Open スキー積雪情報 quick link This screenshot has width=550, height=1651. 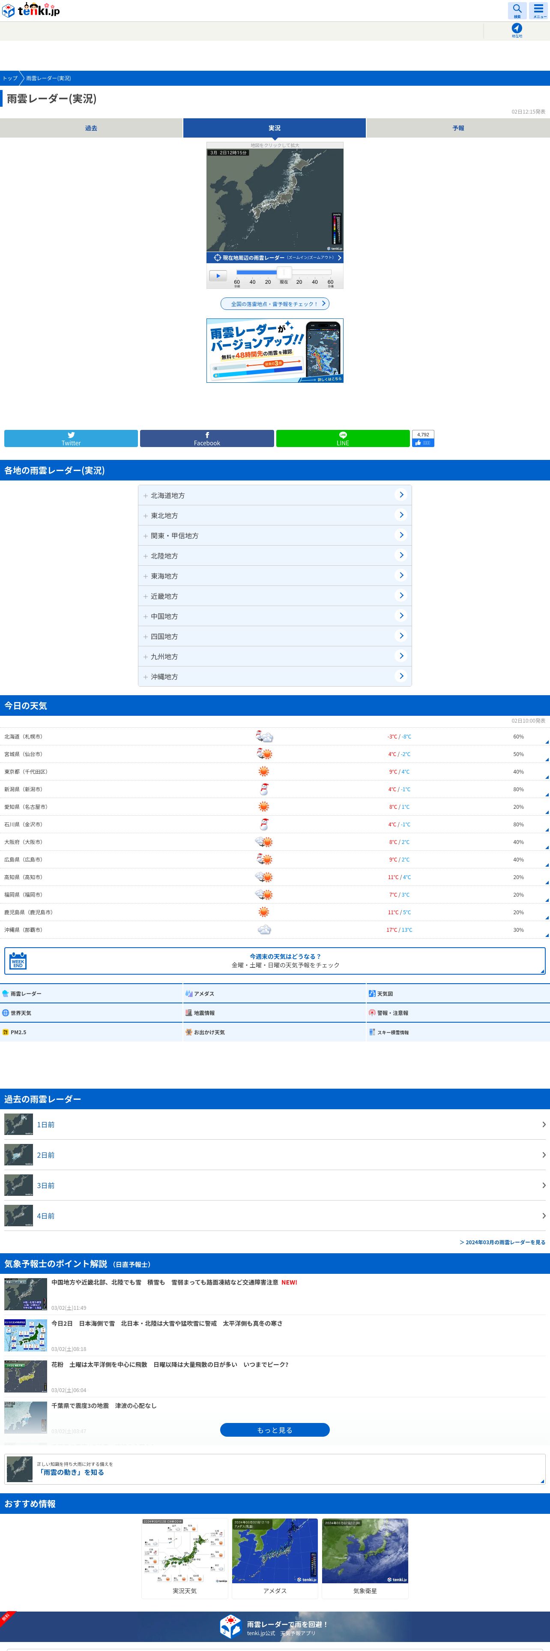coord(458,1032)
